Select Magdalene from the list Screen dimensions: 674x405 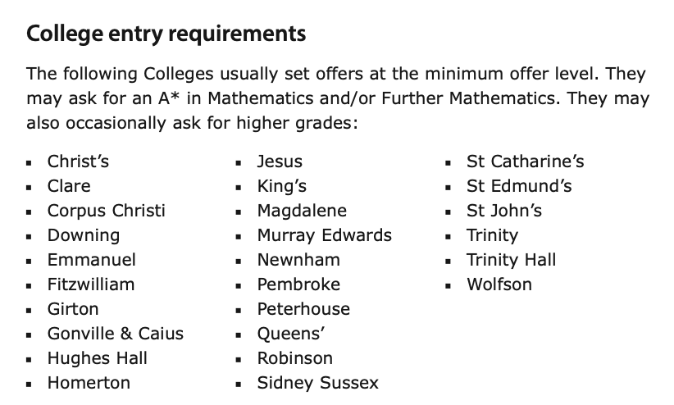(302, 211)
